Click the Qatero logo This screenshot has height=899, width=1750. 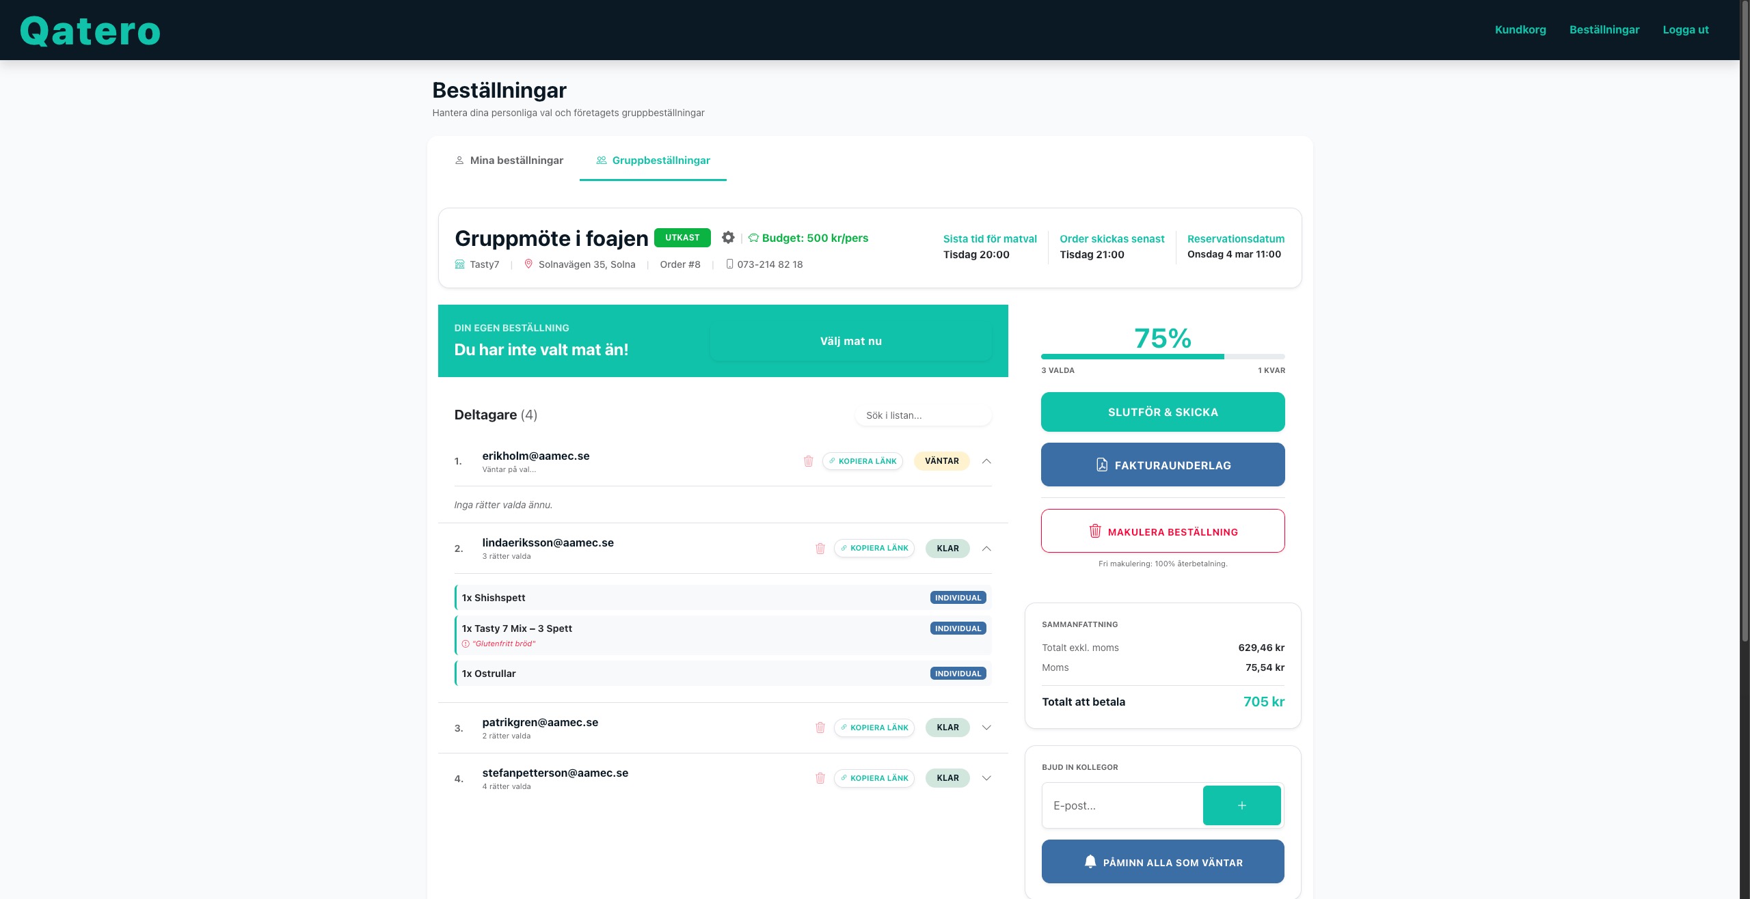pos(90,31)
